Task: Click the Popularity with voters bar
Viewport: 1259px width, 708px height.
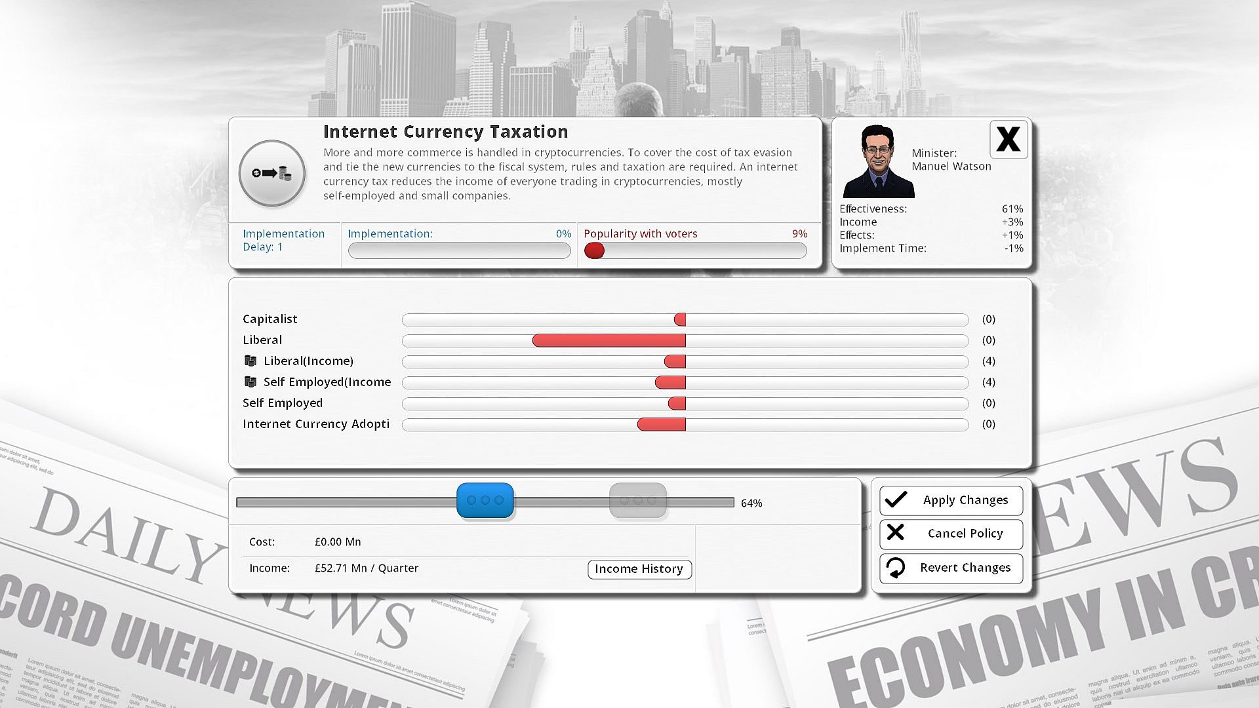Action: tap(695, 250)
